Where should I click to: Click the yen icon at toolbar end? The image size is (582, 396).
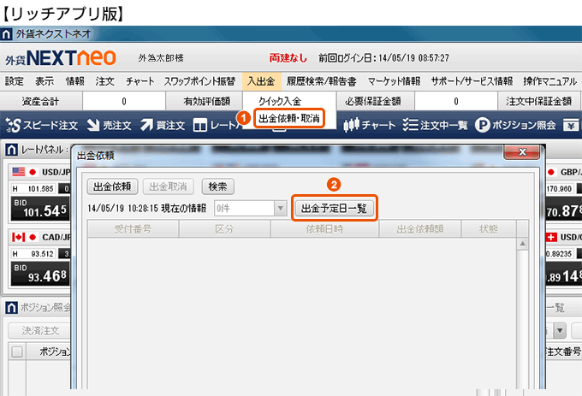click(571, 126)
